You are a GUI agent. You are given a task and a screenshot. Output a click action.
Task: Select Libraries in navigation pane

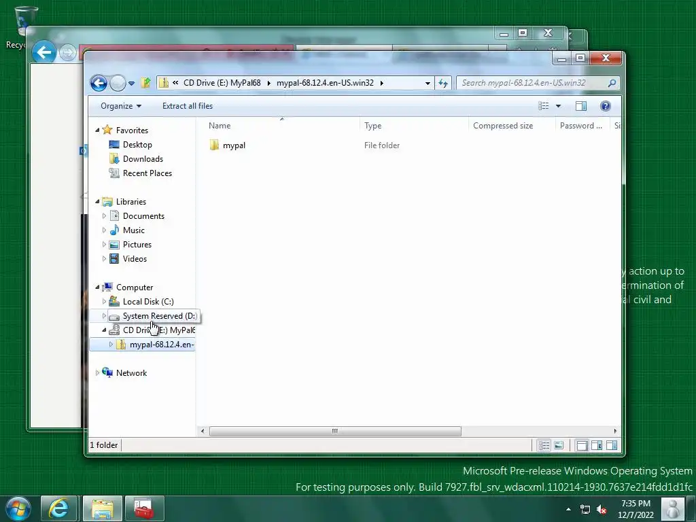[131, 201]
